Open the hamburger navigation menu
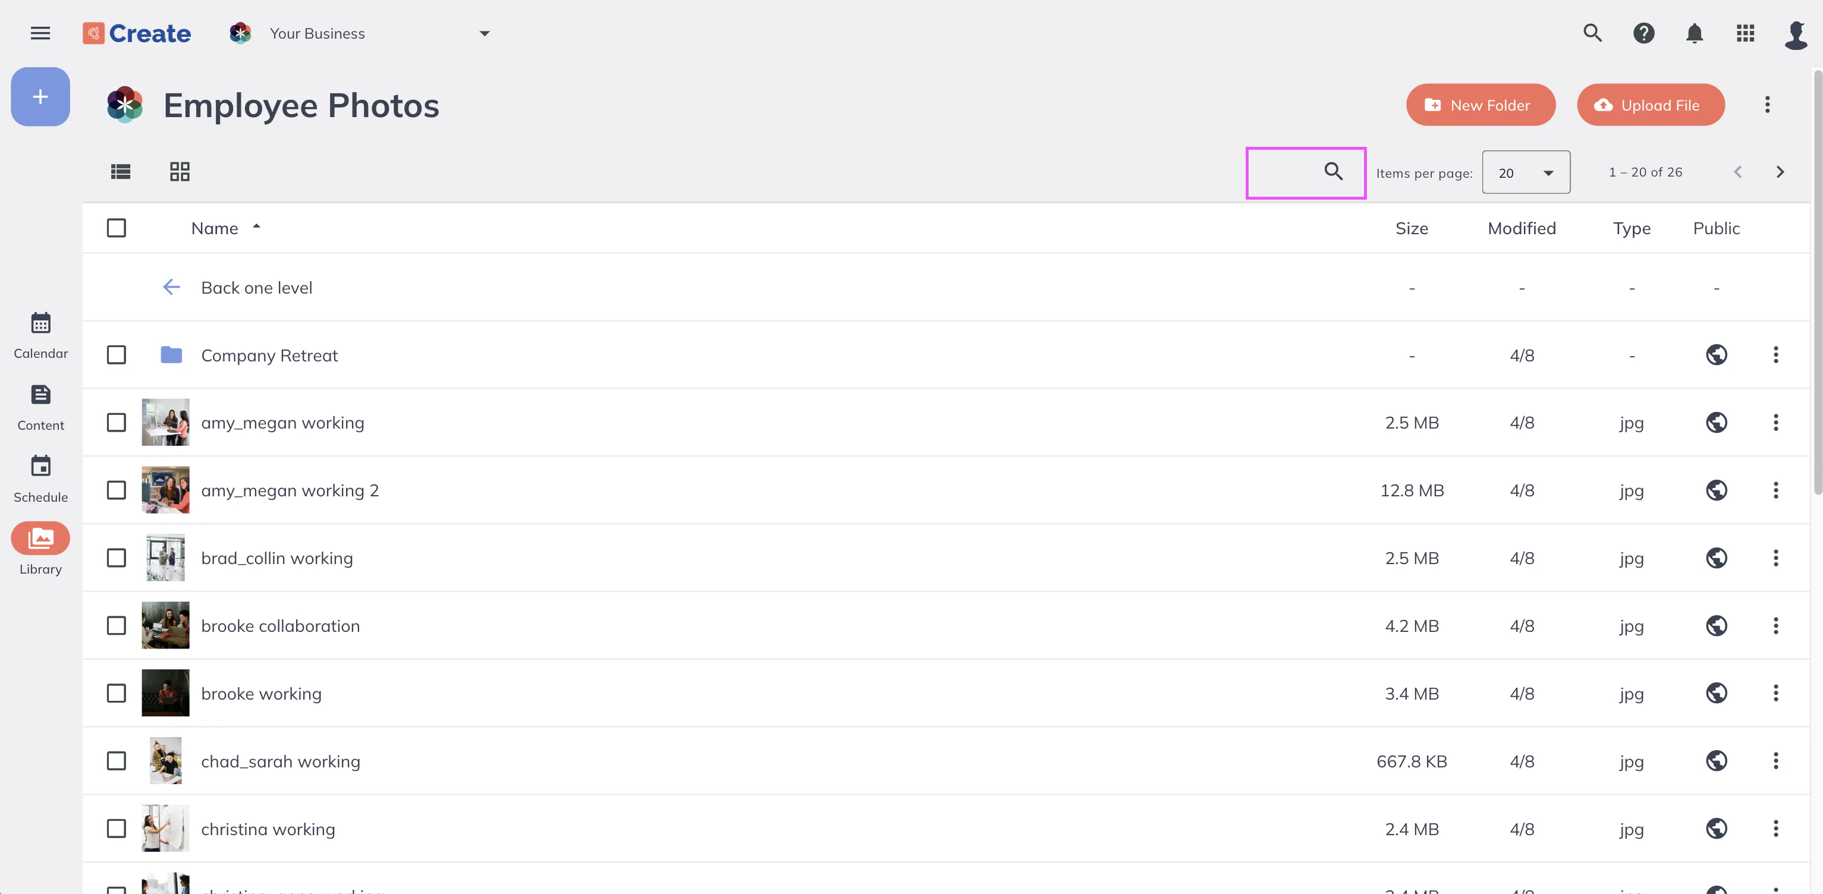The width and height of the screenshot is (1823, 894). point(40,33)
